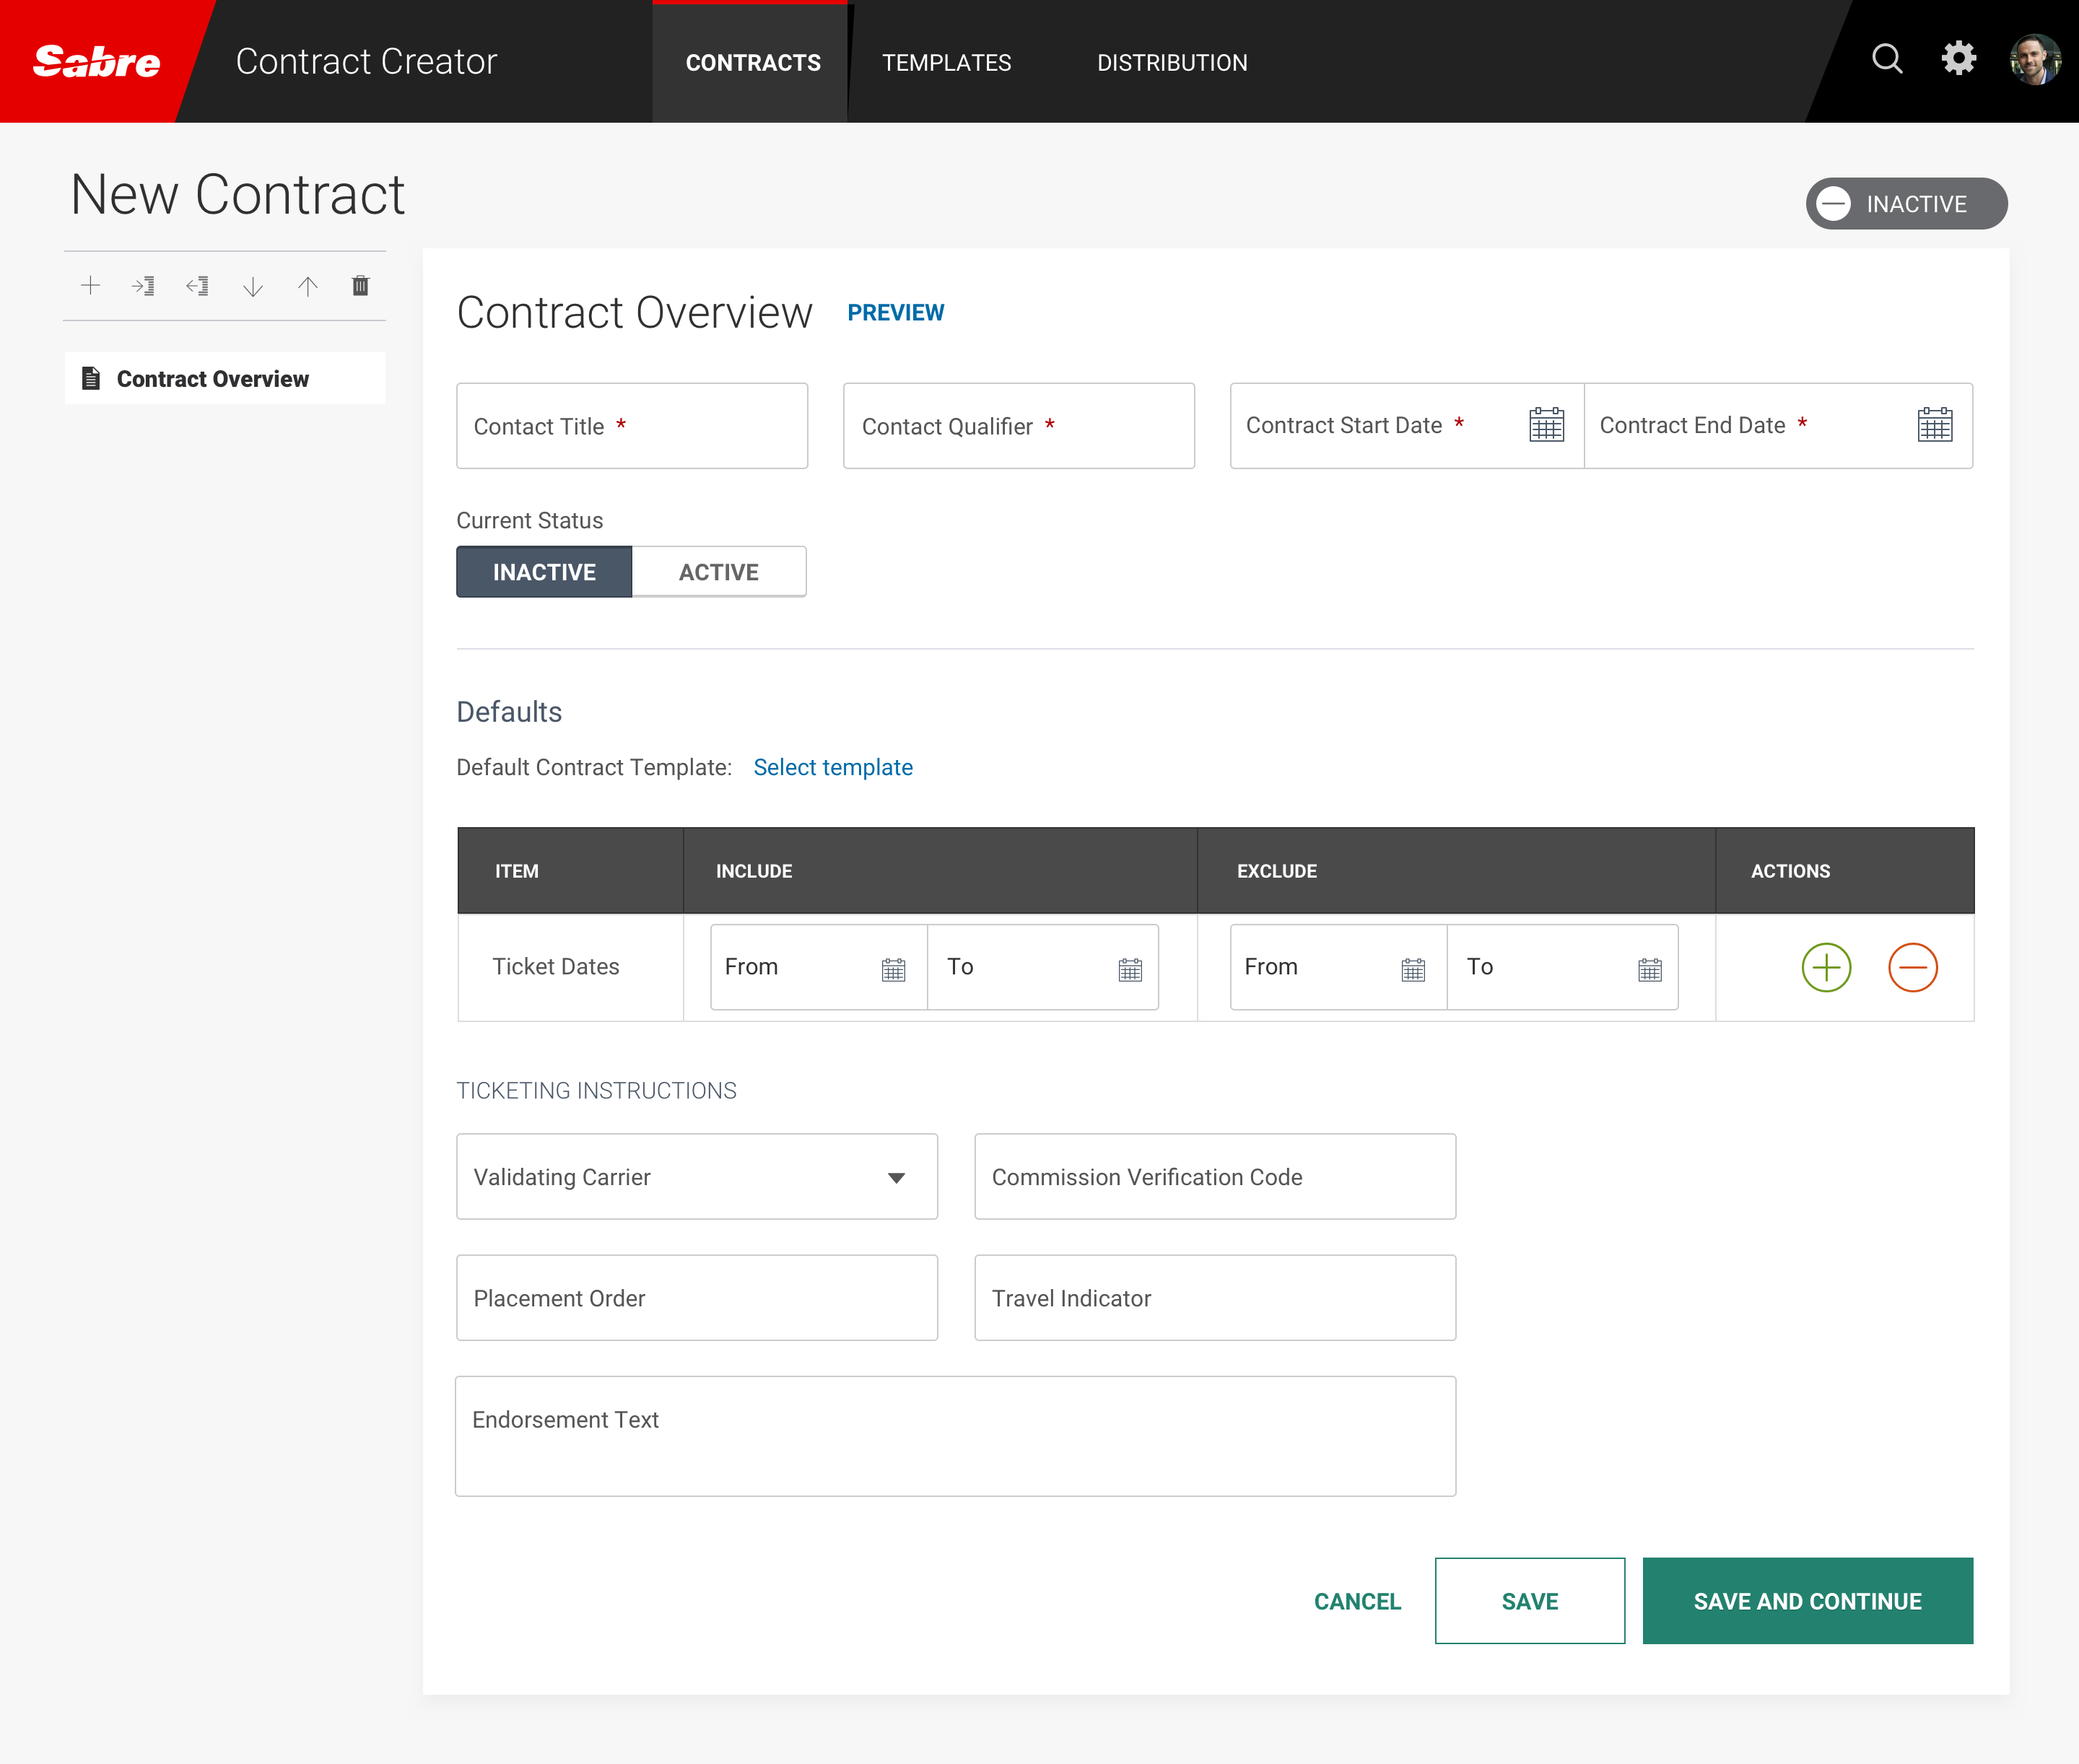This screenshot has height=1764, width=2079.
Task: Click the TICKETING INSTRUCTIONS heading
Action: click(596, 1090)
